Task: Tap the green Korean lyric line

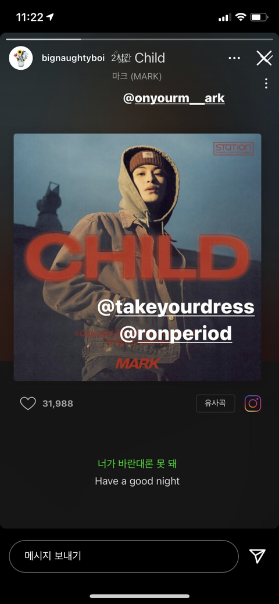Action: click(137, 463)
